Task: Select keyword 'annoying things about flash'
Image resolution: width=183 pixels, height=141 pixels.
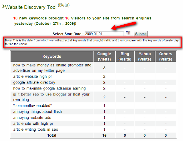Action: coord(37,112)
